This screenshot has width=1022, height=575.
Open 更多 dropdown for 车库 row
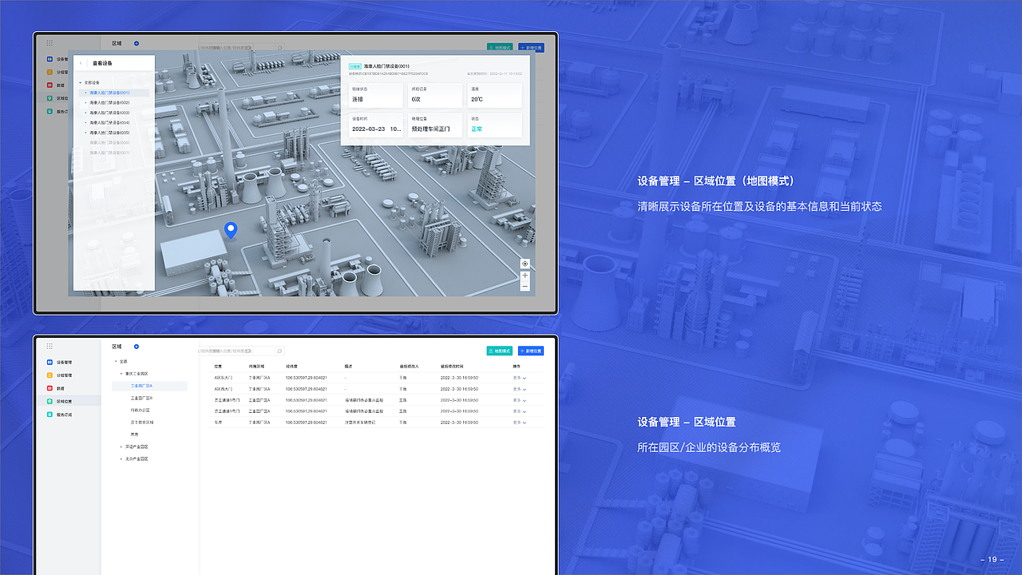[520, 422]
